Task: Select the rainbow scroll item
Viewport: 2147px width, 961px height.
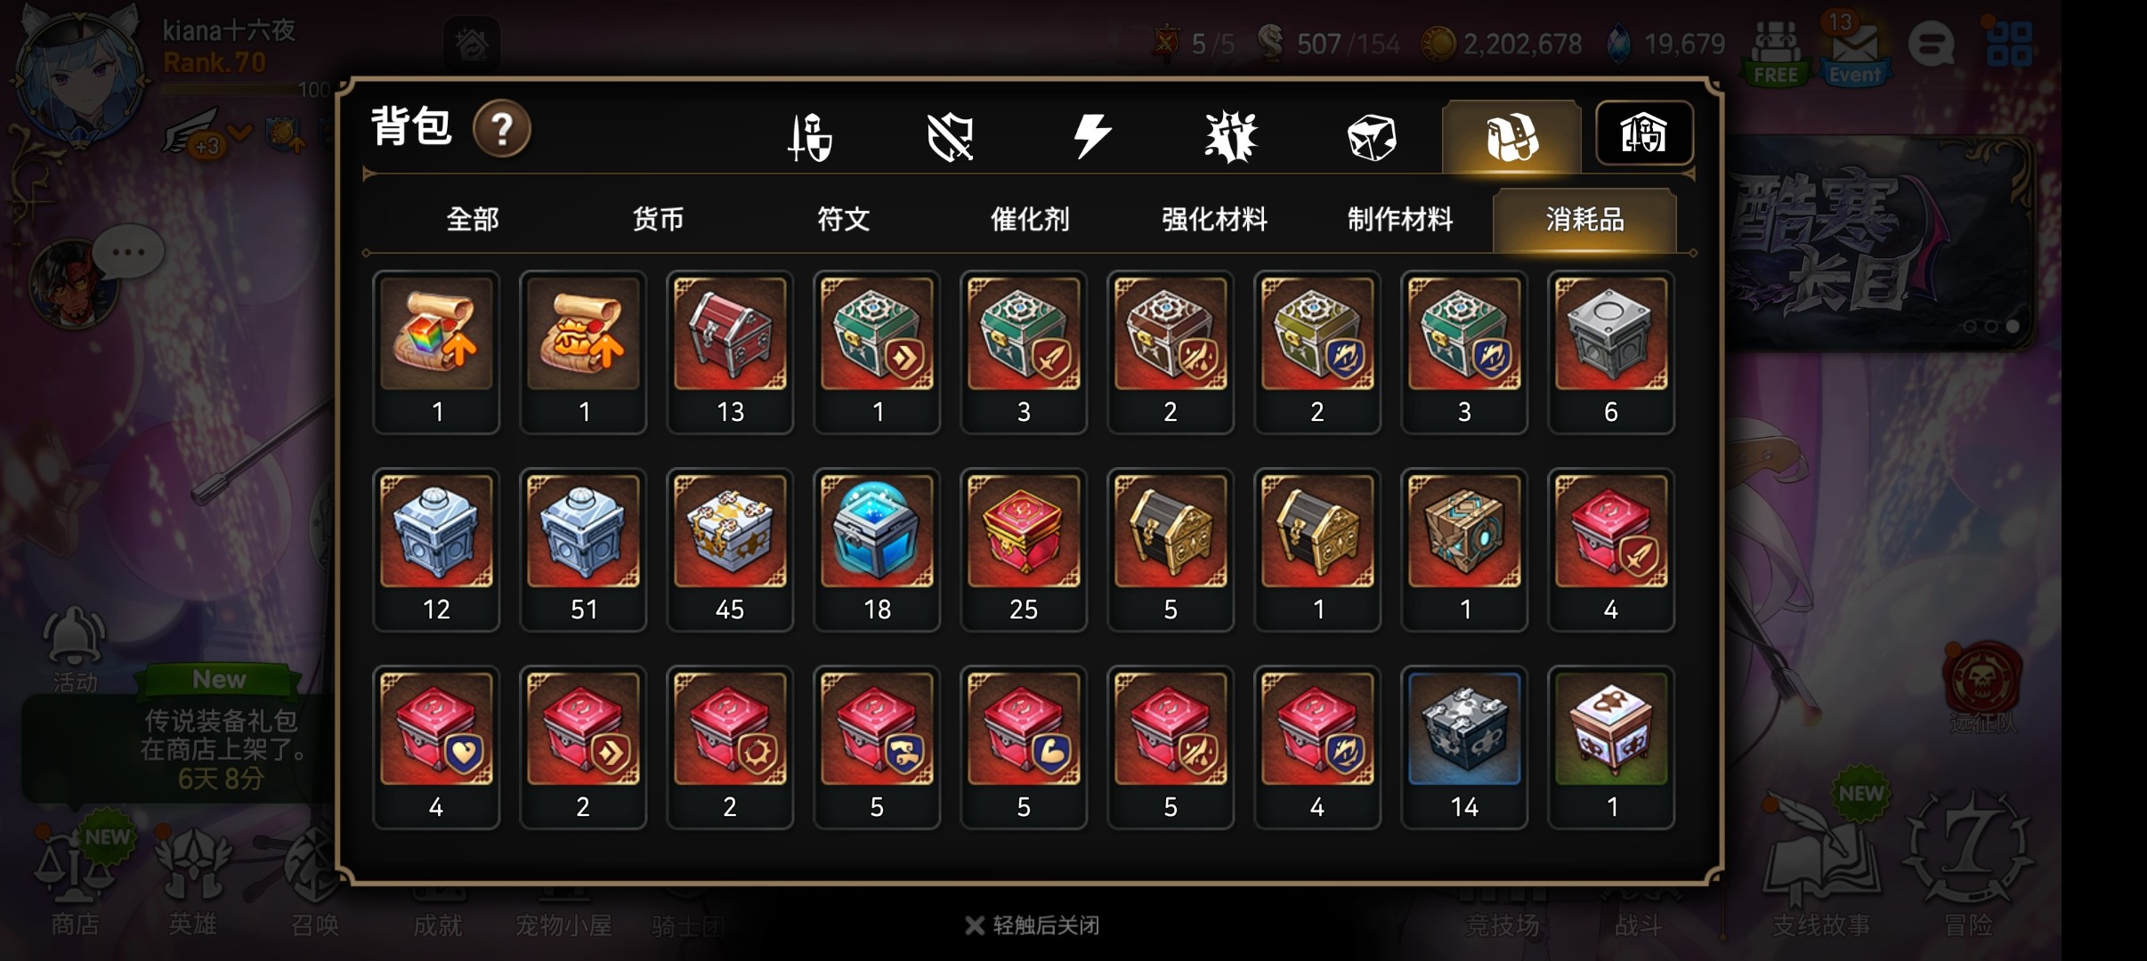Action: click(x=436, y=352)
